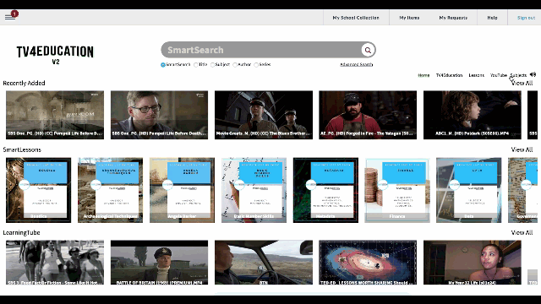View all SmartLessons
Screen dimensions: 541x304
(x=522, y=149)
